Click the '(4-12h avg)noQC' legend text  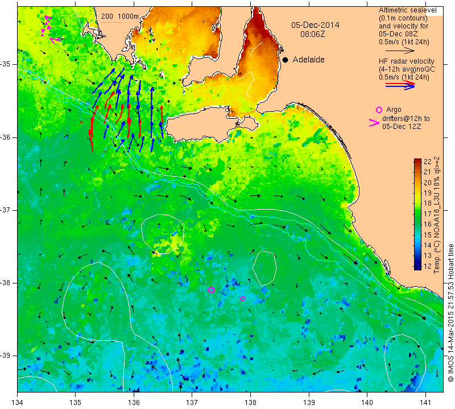click(x=407, y=69)
